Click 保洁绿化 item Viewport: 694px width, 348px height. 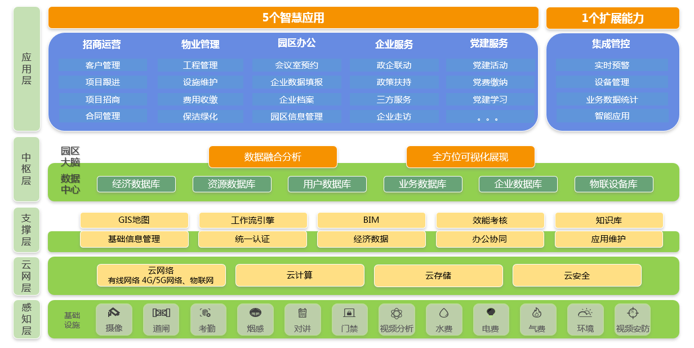[201, 117]
